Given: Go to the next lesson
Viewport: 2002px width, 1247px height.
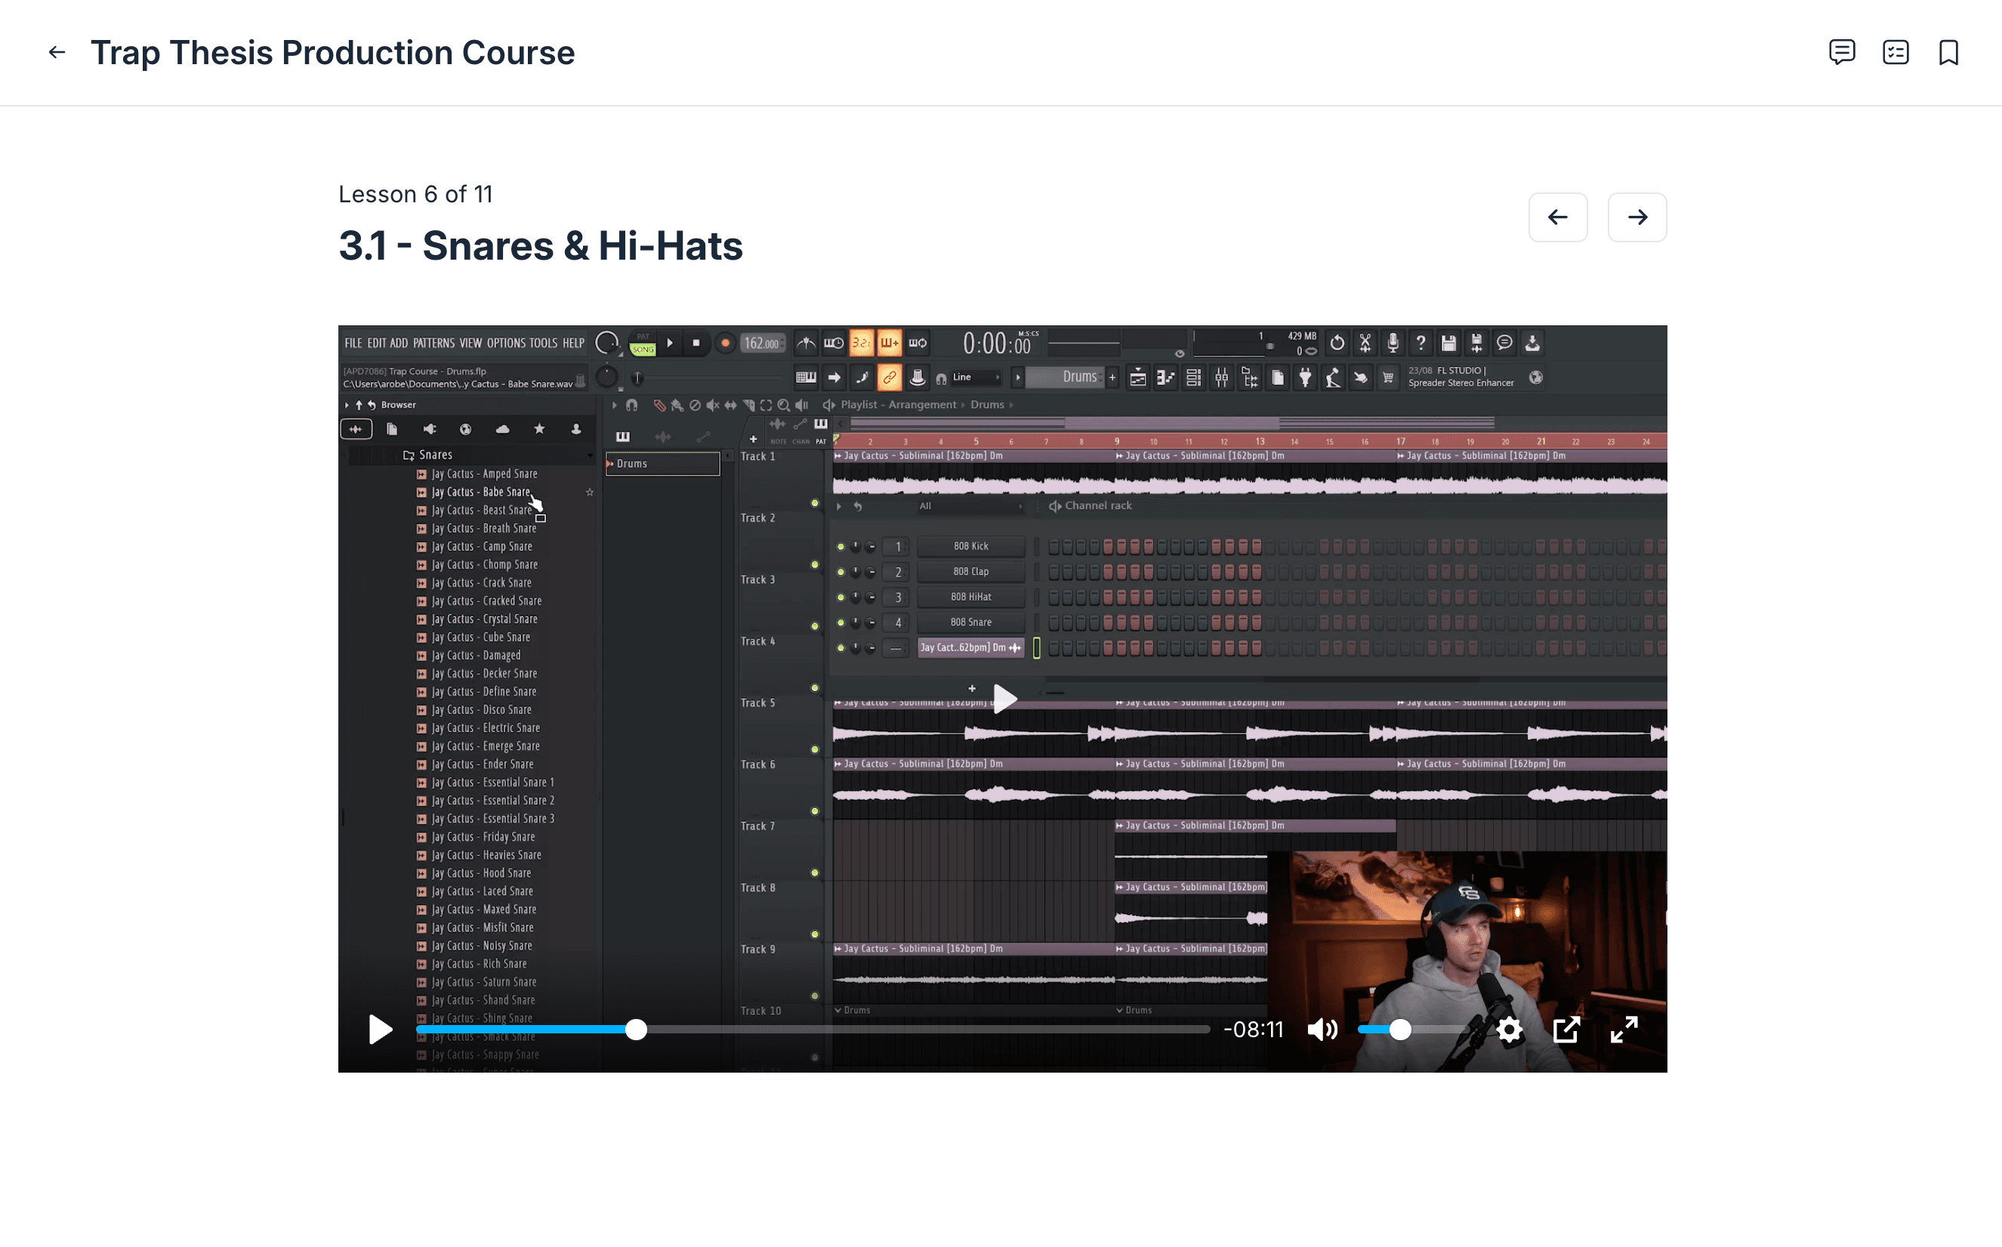Looking at the screenshot, I should point(1636,217).
